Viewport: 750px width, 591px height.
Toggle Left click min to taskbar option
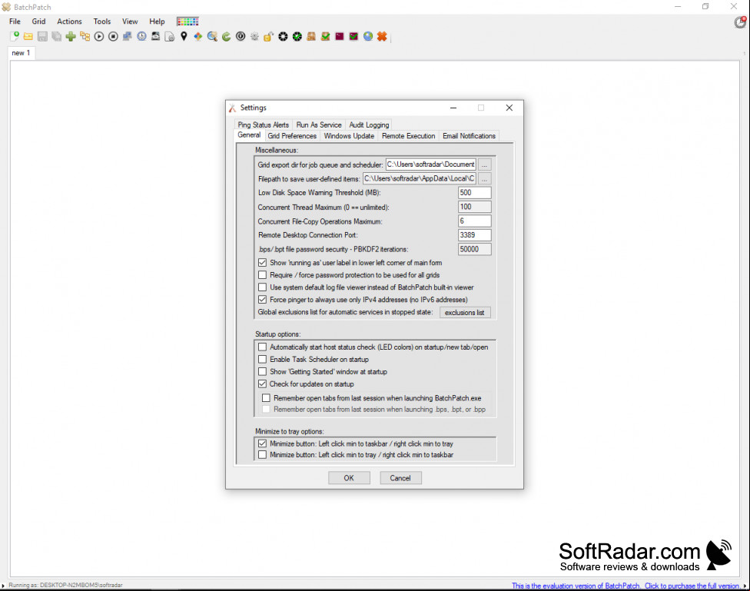[x=262, y=443]
